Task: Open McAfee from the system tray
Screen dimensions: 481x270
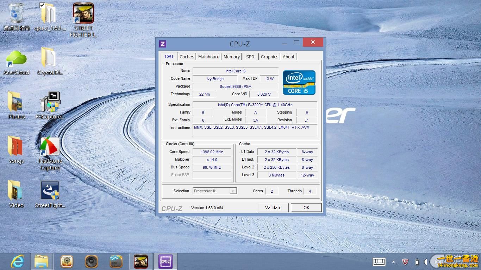Action: tap(405, 262)
